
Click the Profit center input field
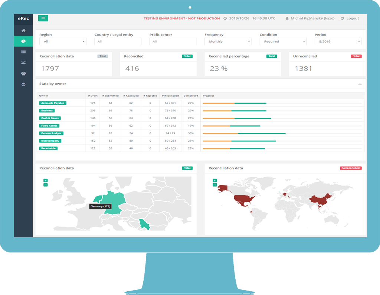(173, 41)
